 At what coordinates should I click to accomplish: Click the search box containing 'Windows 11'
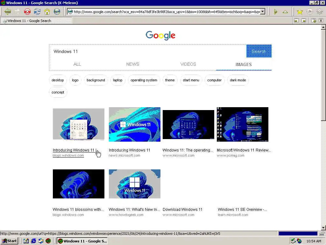tap(148, 51)
